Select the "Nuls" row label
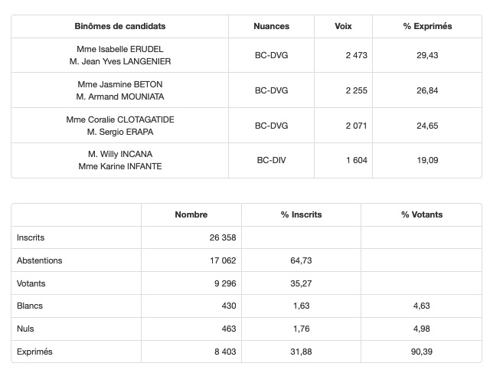This screenshot has height=373, width=490. 25,329
